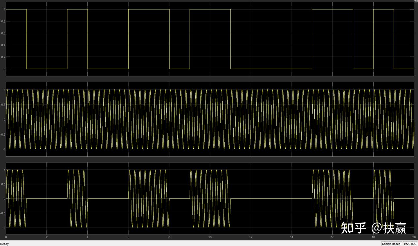
Task: Click the 0.8 y-axis tick label
Action: (3, 21)
